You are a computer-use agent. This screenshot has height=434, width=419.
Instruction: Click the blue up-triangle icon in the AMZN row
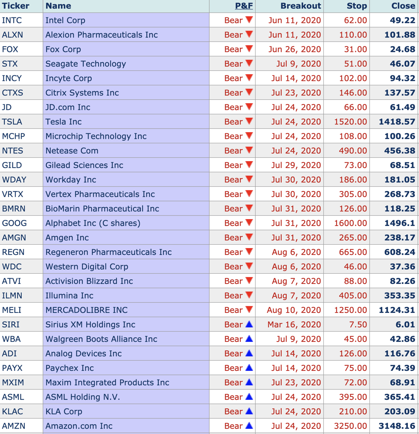coord(249,425)
